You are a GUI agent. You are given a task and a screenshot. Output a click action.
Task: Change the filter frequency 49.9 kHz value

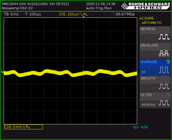148,105
